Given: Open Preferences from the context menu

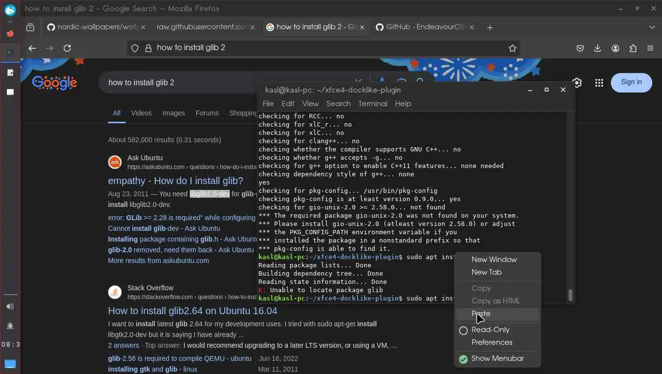Looking at the screenshot, I should pyautogui.click(x=498, y=343).
